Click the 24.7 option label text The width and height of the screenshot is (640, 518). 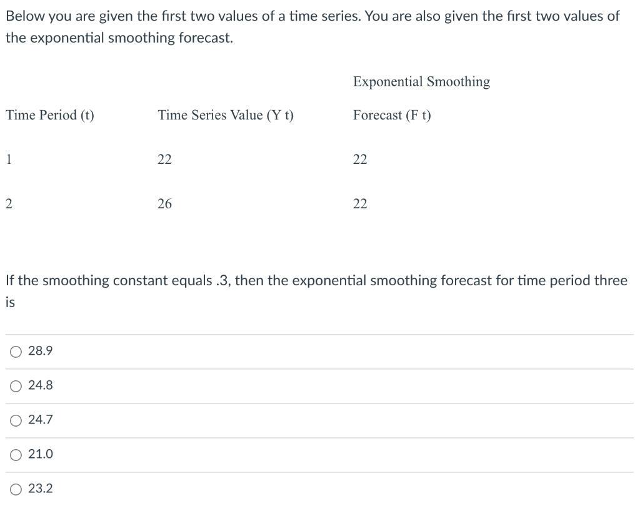(x=39, y=420)
